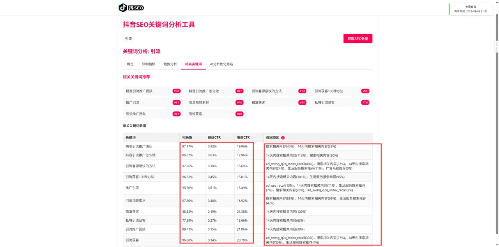This screenshot has width=499, height=247.
Task: Click the help icon beside 召回原因
Action: pos(283,138)
